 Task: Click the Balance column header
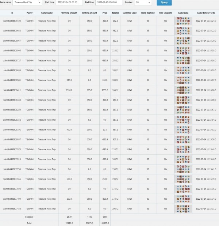[x=115, y=13]
